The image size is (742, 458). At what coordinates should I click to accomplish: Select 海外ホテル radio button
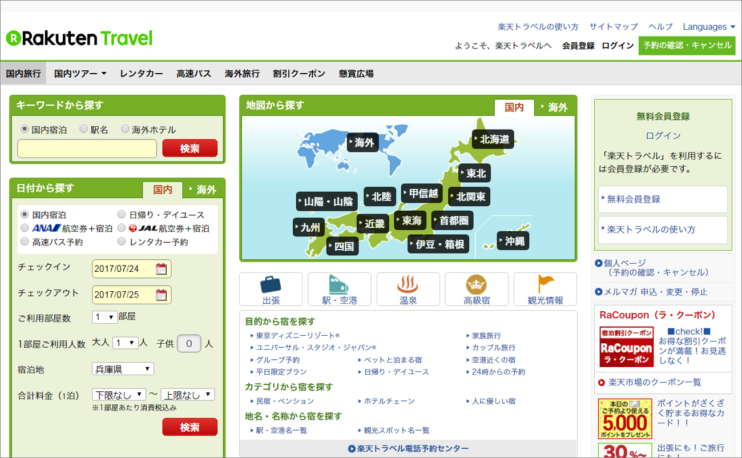pyautogui.click(x=126, y=129)
